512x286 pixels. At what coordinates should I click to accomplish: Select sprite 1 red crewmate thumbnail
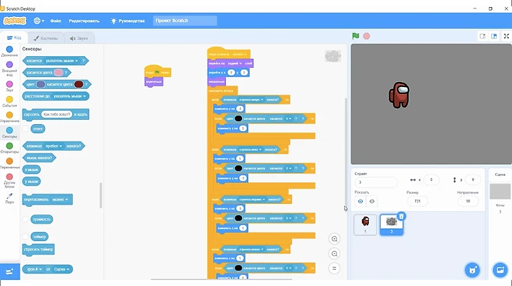coord(365,224)
